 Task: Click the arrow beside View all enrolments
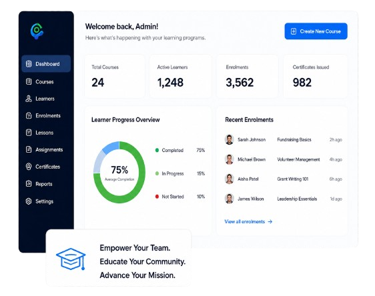pyautogui.click(x=270, y=222)
